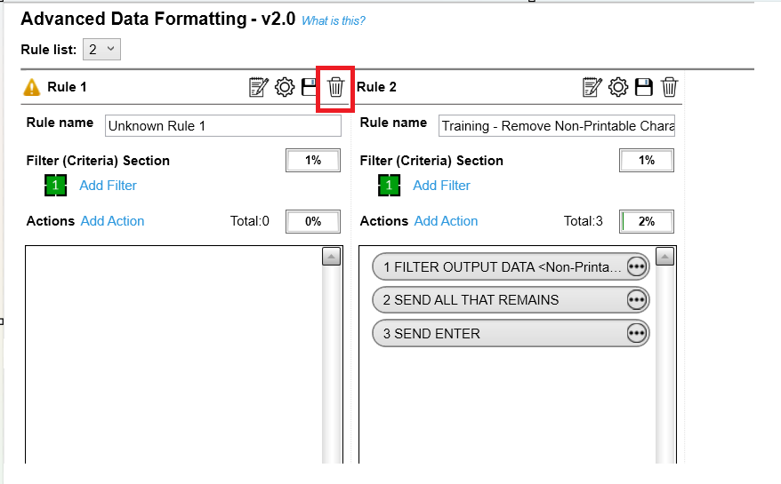Open Rule 2 settings gear icon
Viewport: 781px width, 484px height.
click(618, 87)
